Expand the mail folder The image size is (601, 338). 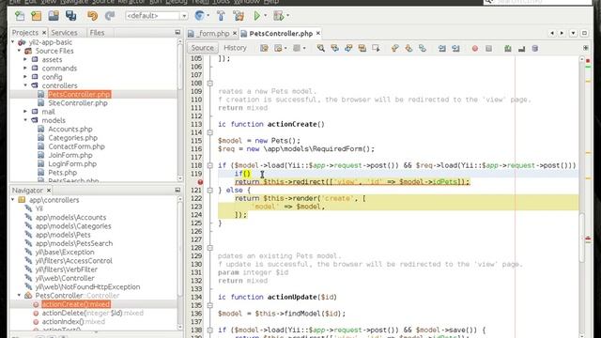pos(25,112)
